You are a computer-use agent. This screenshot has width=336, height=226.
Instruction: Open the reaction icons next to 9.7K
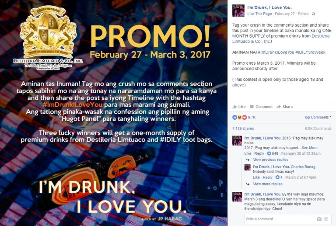(x=240, y=117)
